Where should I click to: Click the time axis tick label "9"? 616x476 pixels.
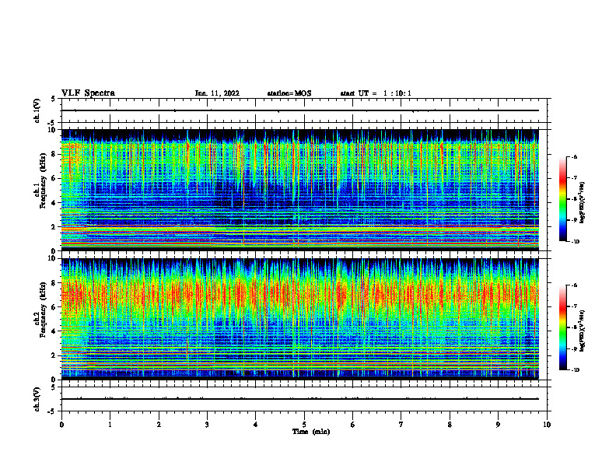pos(498,425)
